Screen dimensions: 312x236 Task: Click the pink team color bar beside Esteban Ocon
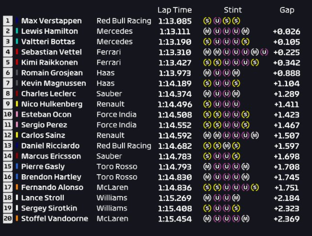click(17, 114)
